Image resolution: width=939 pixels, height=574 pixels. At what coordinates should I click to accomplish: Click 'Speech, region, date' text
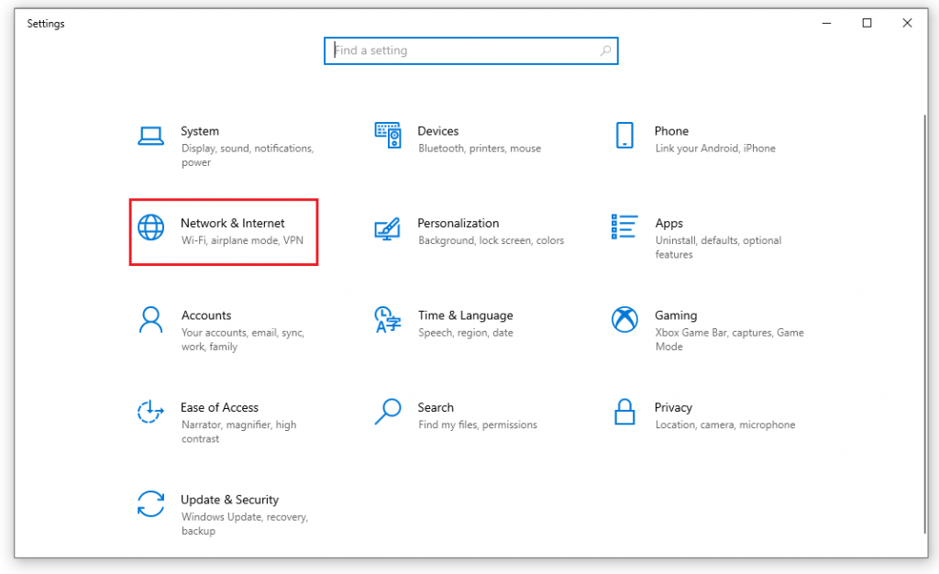tap(465, 333)
